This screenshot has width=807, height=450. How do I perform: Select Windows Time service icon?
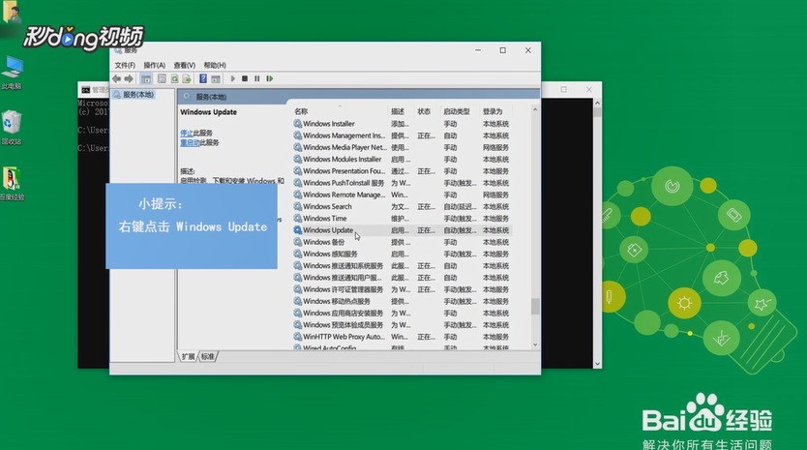(x=297, y=219)
